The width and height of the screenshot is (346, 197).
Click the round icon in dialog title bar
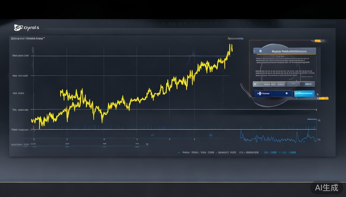[260, 51]
